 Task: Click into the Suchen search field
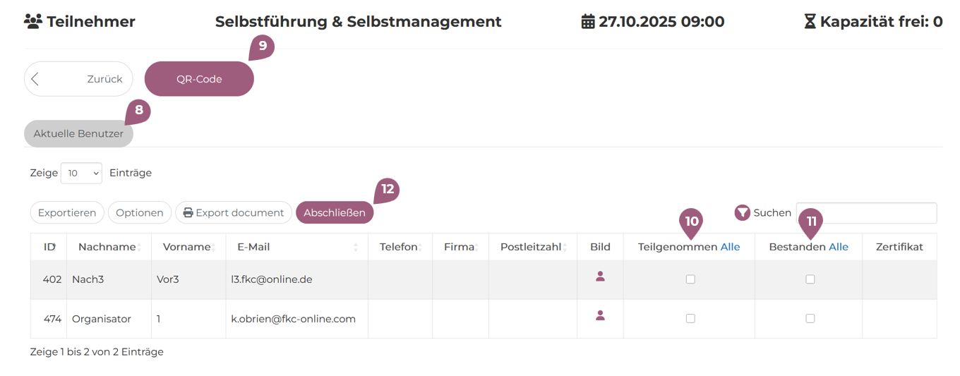pos(866,212)
